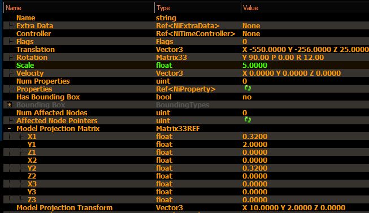Click Rotation value Y 90.00 P 0.00 R 12.00

click(x=283, y=58)
